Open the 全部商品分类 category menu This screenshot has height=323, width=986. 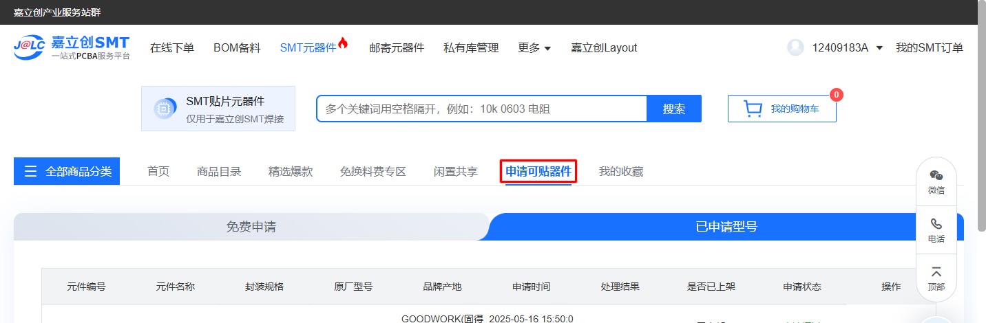[x=67, y=171]
